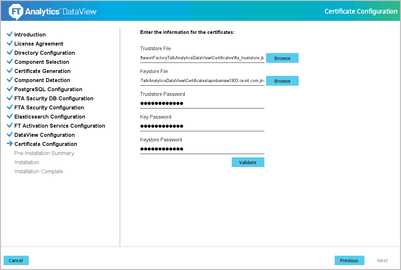Click into the Truststore File path field
The height and width of the screenshot is (270, 401).
coord(202,58)
